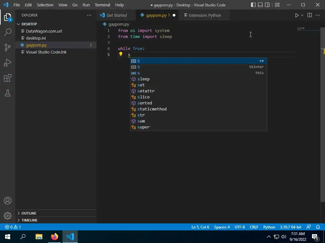Screen dimensions: 325x243
Task: Open the Search view in activity bar
Action: coord(8,32)
